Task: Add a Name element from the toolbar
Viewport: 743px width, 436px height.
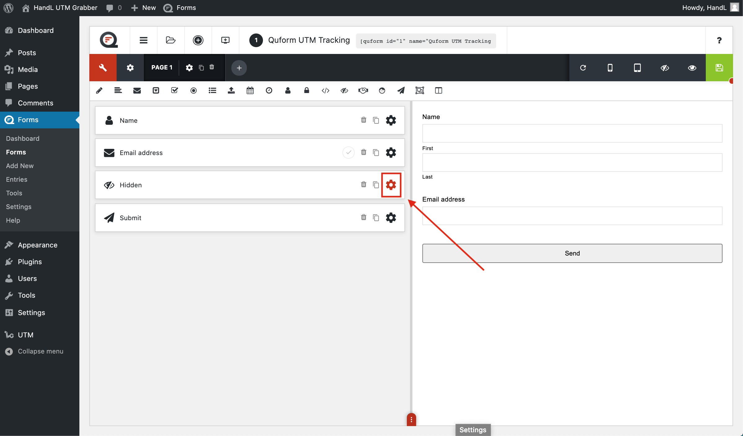Action: click(x=288, y=91)
